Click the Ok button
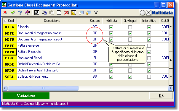 tap(161, 96)
